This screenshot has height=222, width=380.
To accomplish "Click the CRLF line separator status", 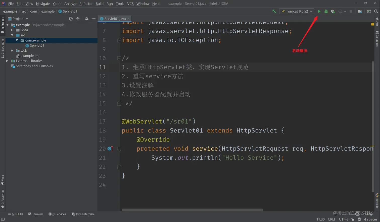I will pyautogui.click(x=332, y=219).
